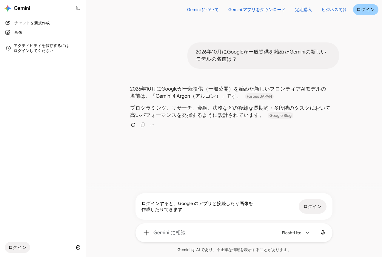The width and height of the screenshot is (382, 257).
Task: Open Gemini アプリをダウンロード link
Action: (257, 10)
